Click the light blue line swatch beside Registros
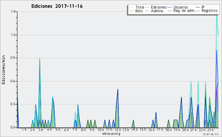Viewport: 222px width, 137px height. click(198, 11)
